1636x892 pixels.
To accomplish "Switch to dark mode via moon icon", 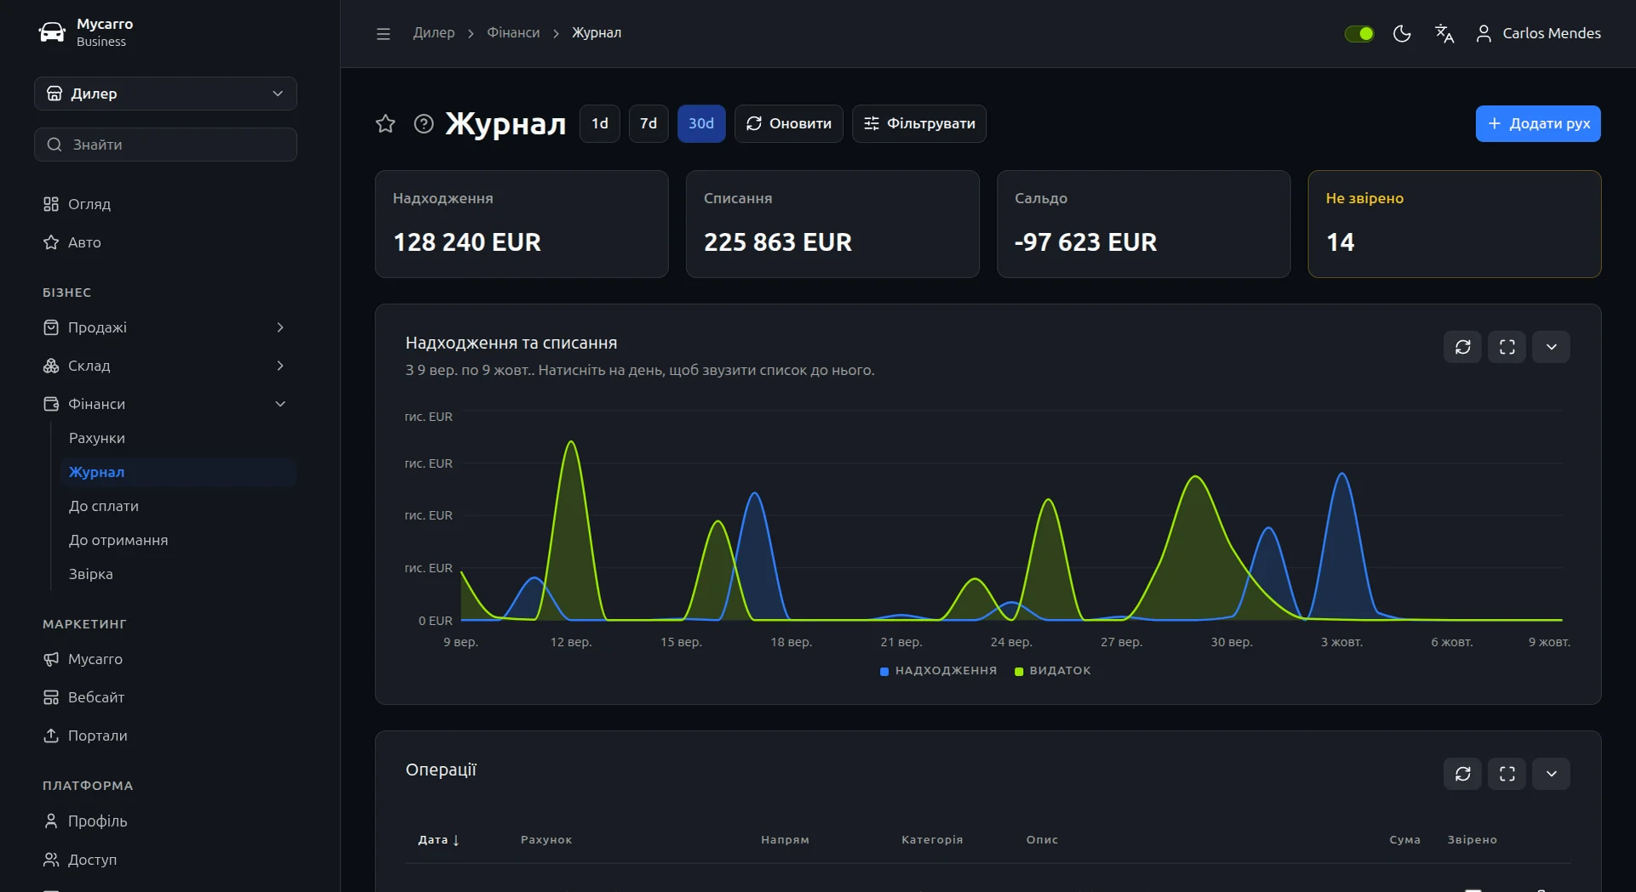I will (x=1402, y=33).
